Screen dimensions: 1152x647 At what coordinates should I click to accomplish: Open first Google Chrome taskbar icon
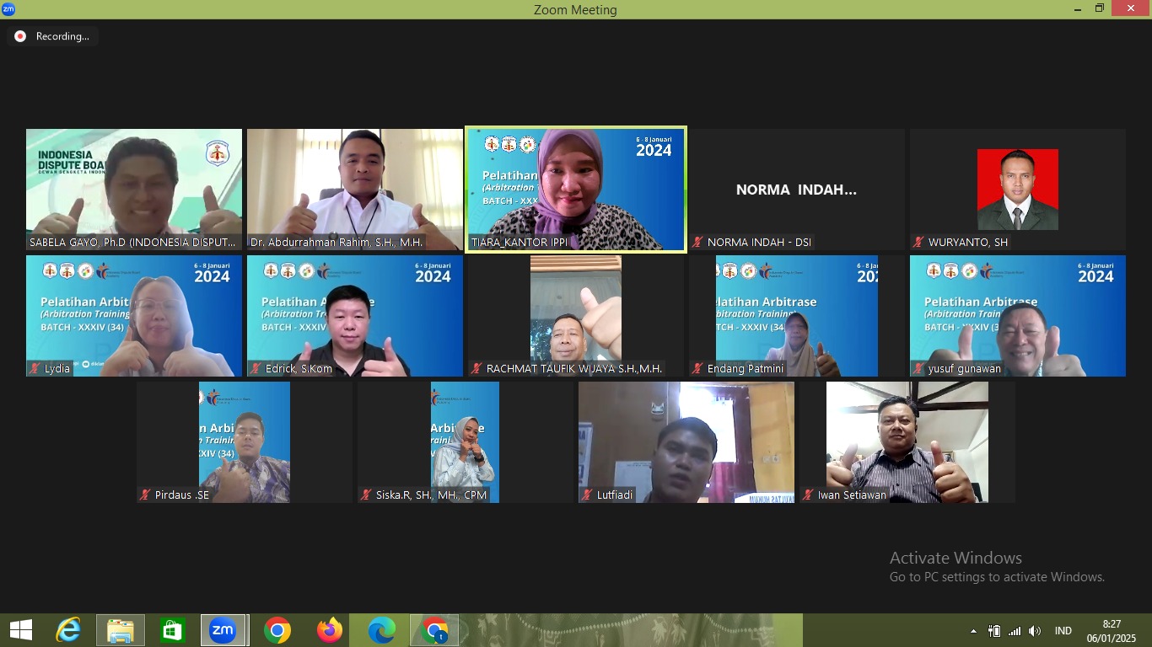pos(277,630)
